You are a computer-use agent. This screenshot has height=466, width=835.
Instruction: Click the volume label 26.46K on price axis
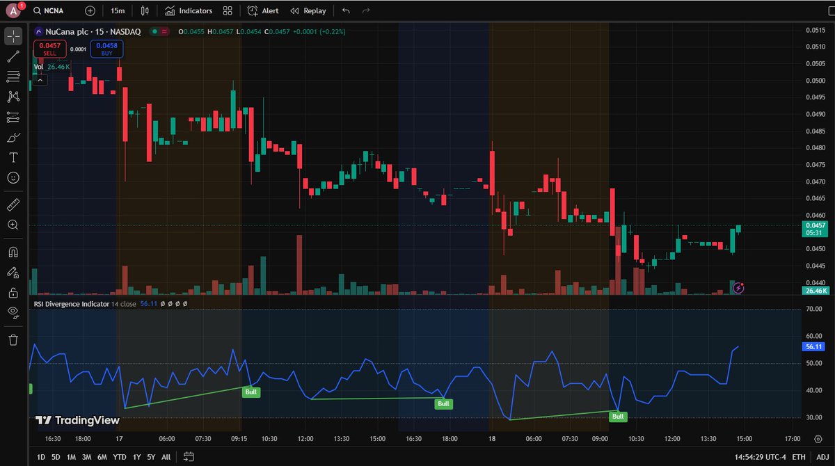[815, 291]
